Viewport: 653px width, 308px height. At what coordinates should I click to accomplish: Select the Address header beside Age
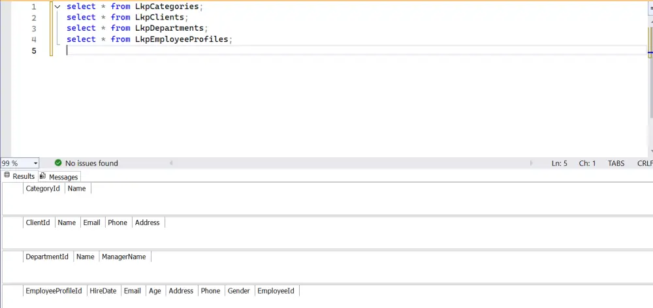(181, 291)
